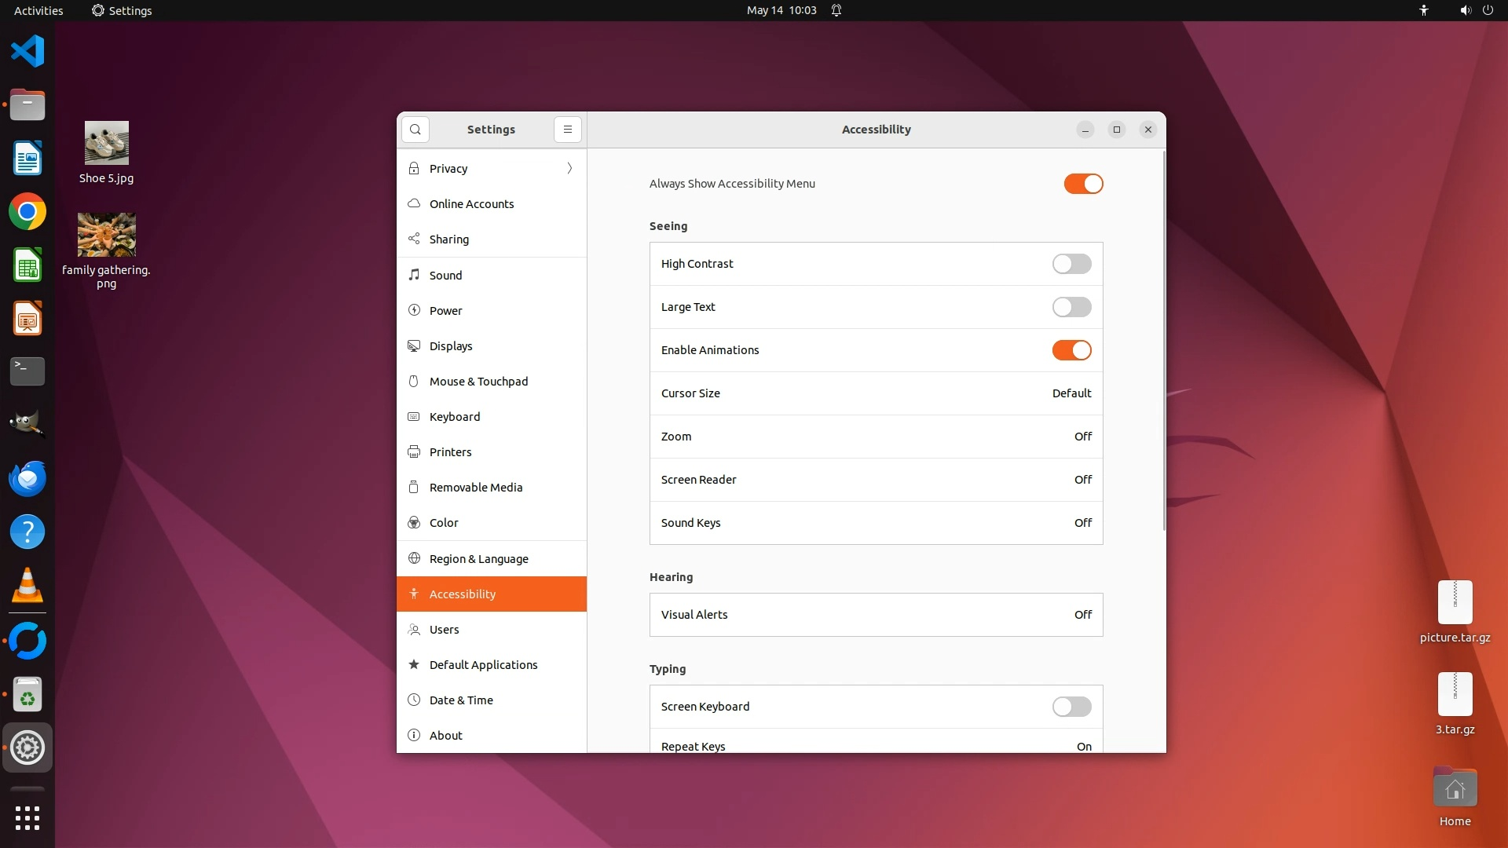Viewport: 1508px width, 848px height.
Task: Turn on Large Text toggle
Action: pyautogui.click(x=1071, y=307)
